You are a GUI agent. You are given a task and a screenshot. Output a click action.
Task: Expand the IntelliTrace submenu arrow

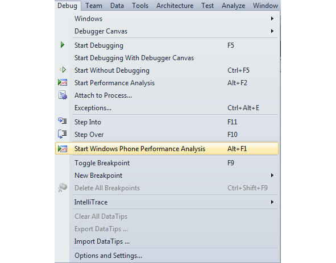272,202
